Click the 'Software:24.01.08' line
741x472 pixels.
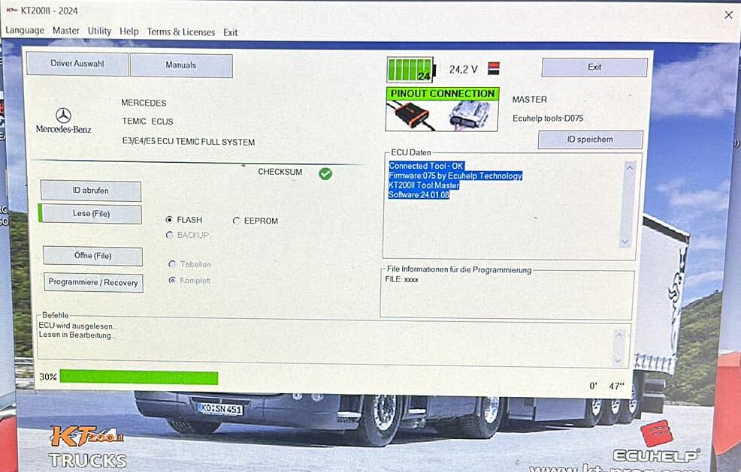point(419,195)
